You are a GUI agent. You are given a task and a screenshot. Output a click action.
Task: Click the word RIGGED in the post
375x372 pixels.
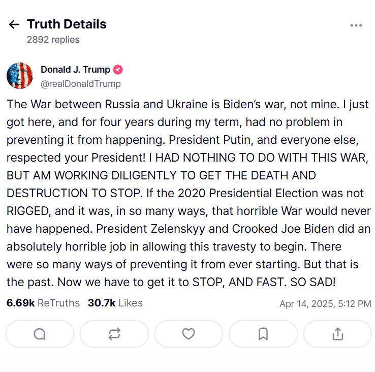(x=28, y=211)
